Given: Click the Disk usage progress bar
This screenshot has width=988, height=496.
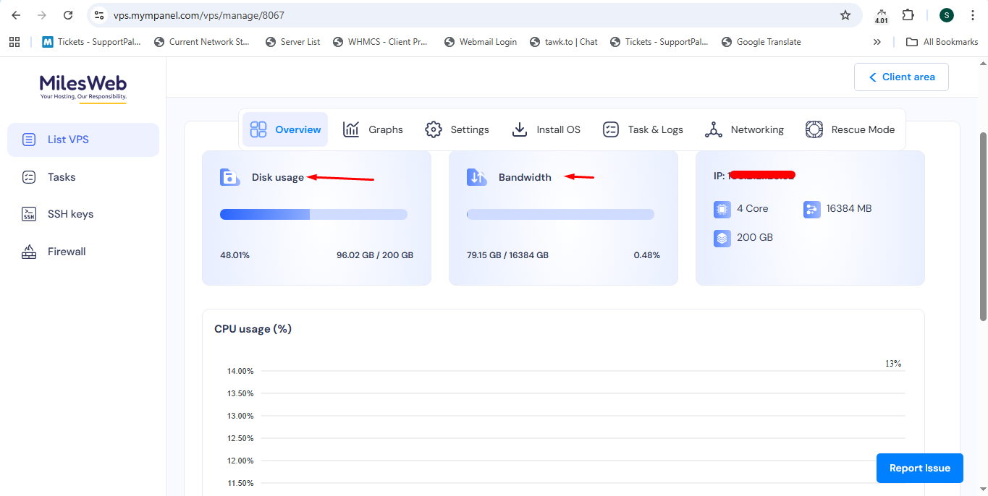Looking at the screenshot, I should [x=313, y=214].
